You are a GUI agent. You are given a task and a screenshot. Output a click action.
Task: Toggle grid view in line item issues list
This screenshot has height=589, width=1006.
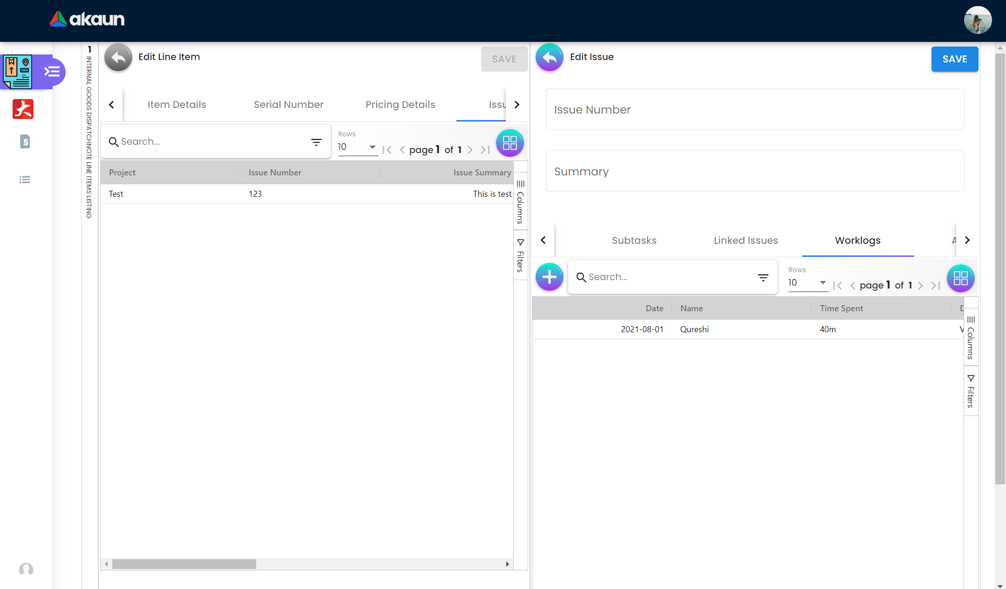tap(510, 143)
